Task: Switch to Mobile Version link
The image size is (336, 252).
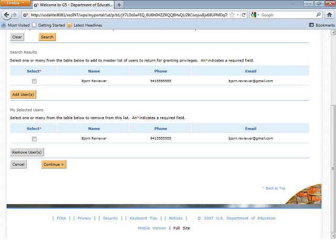Action: 152,228
